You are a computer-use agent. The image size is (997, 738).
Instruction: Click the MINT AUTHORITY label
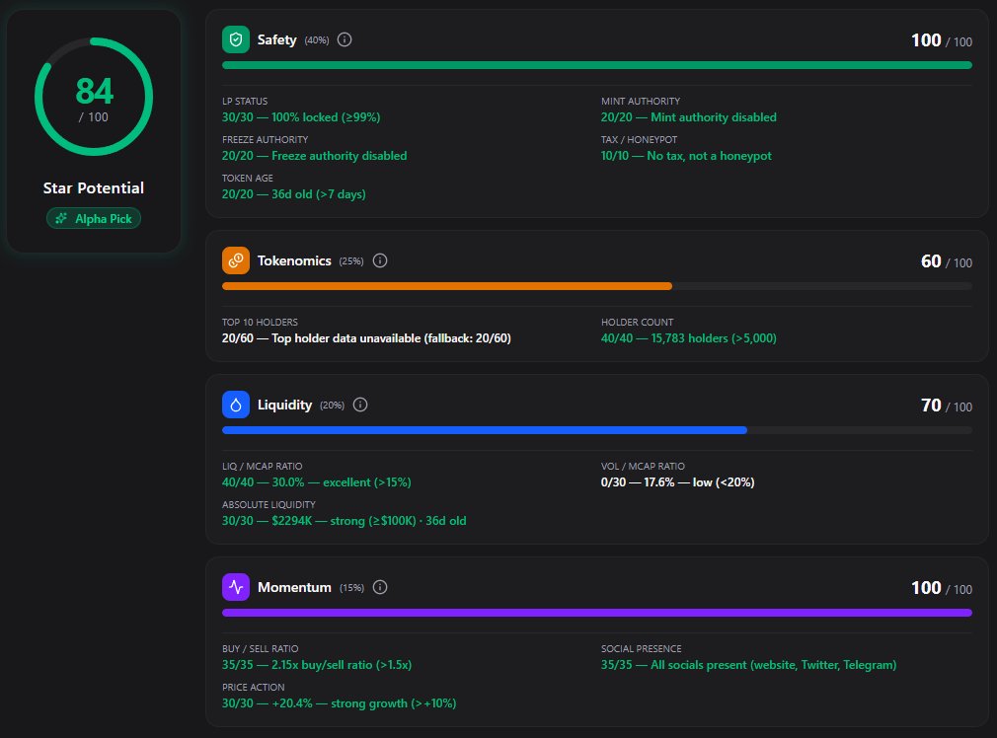[641, 101]
